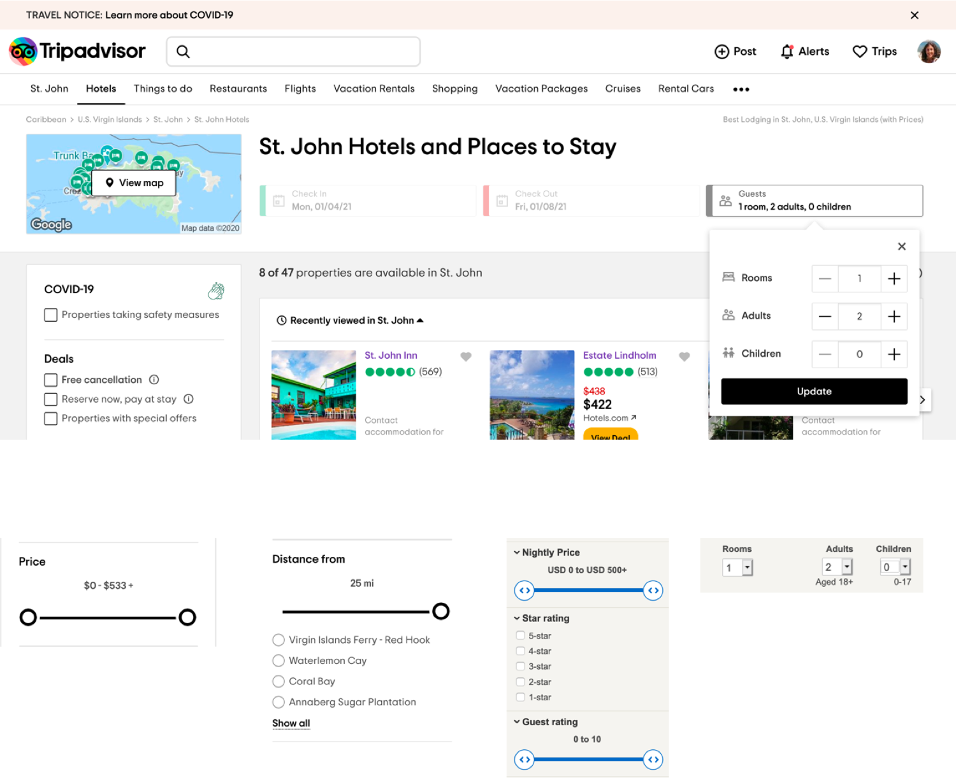Check Properties with special offers
Screen dimensions: 956x778
51,419
